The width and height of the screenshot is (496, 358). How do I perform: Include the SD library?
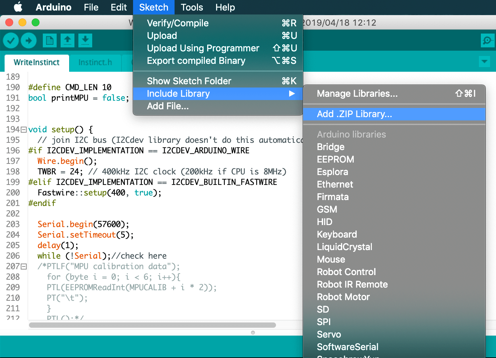point(394,309)
